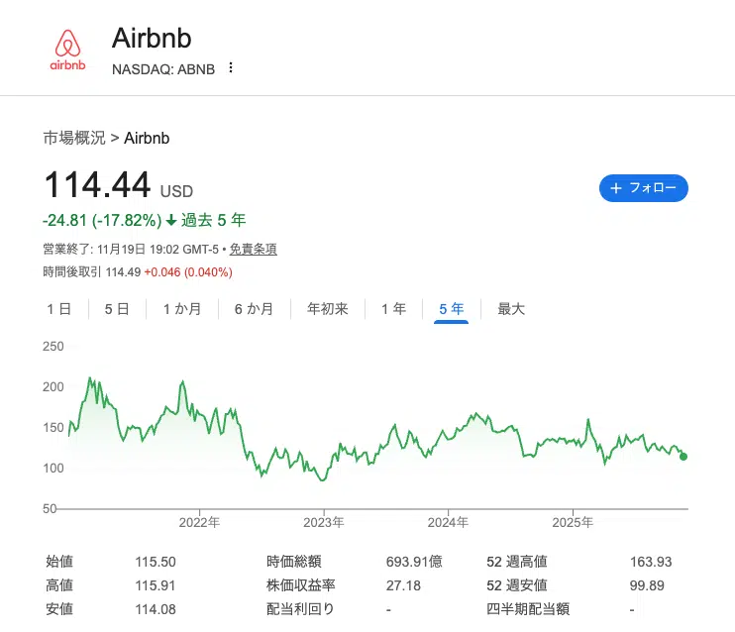Show the 最大 maximum range chart
The height and width of the screenshot is (632, 735).
tap(511, 309)
